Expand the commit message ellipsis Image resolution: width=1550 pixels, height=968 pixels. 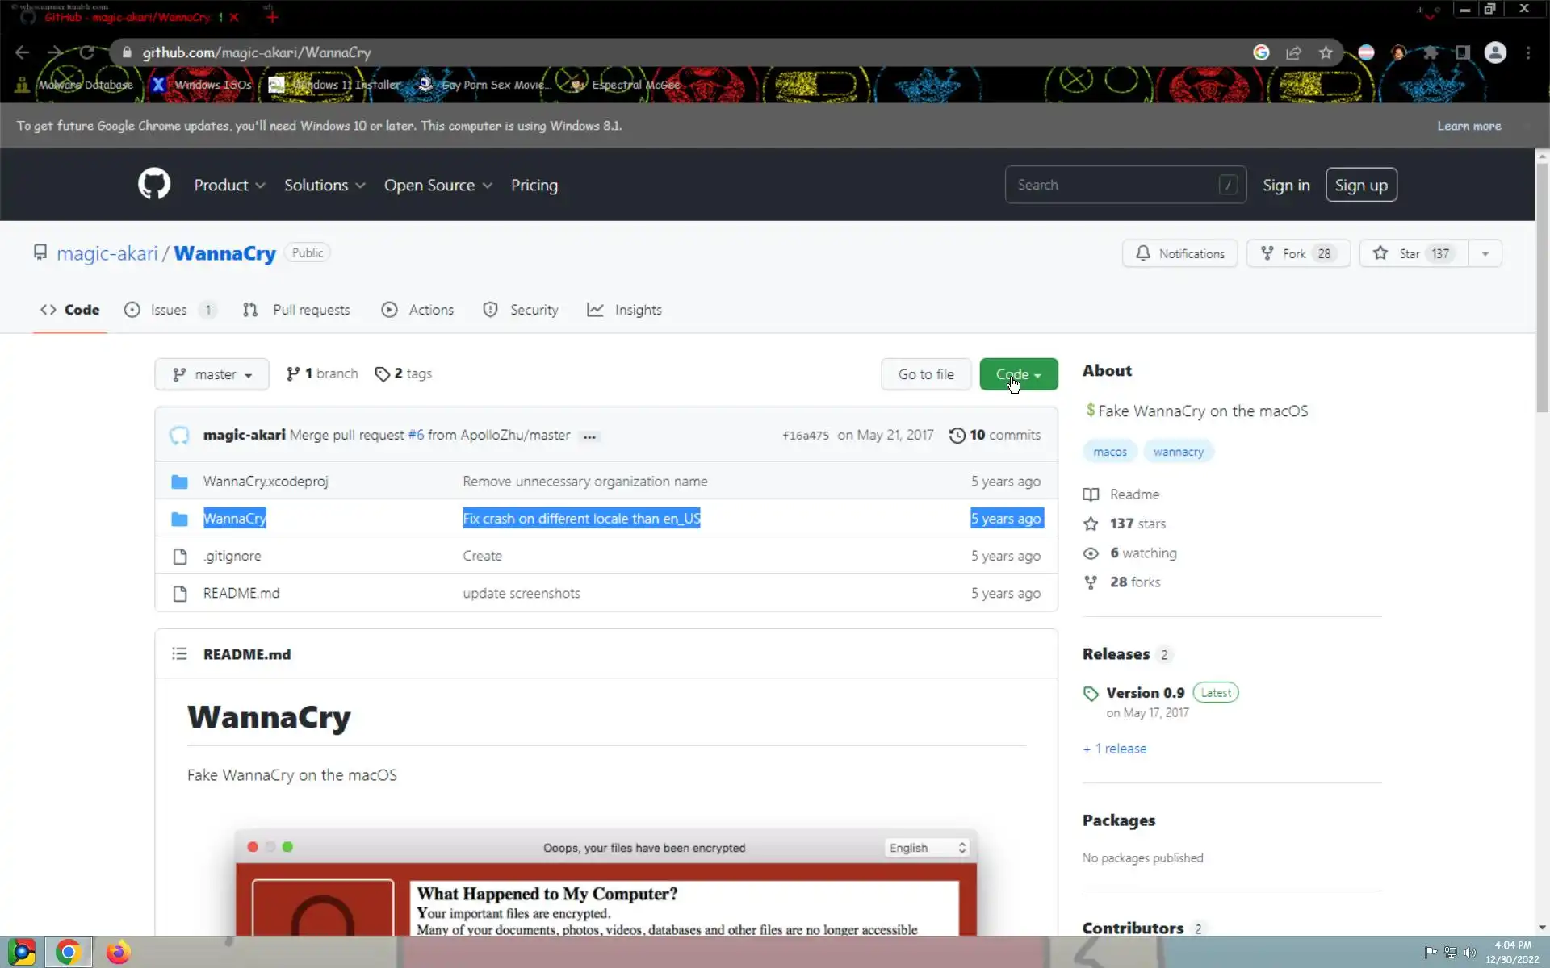coord(589,436)
